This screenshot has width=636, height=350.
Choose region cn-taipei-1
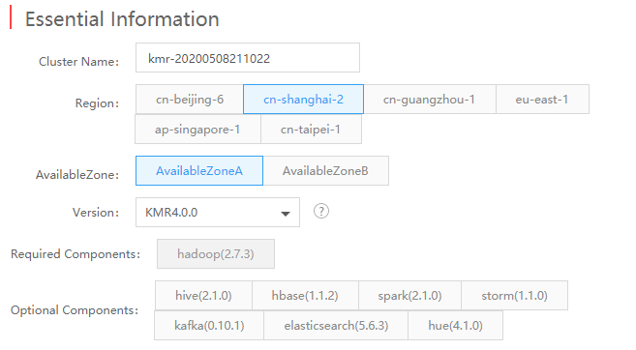(x=311, y=130)
